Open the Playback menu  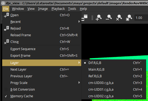(x=58, y=9)
